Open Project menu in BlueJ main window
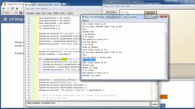This screenshot has height=109, width=195. pyautogui.click(x=107, y=6)
